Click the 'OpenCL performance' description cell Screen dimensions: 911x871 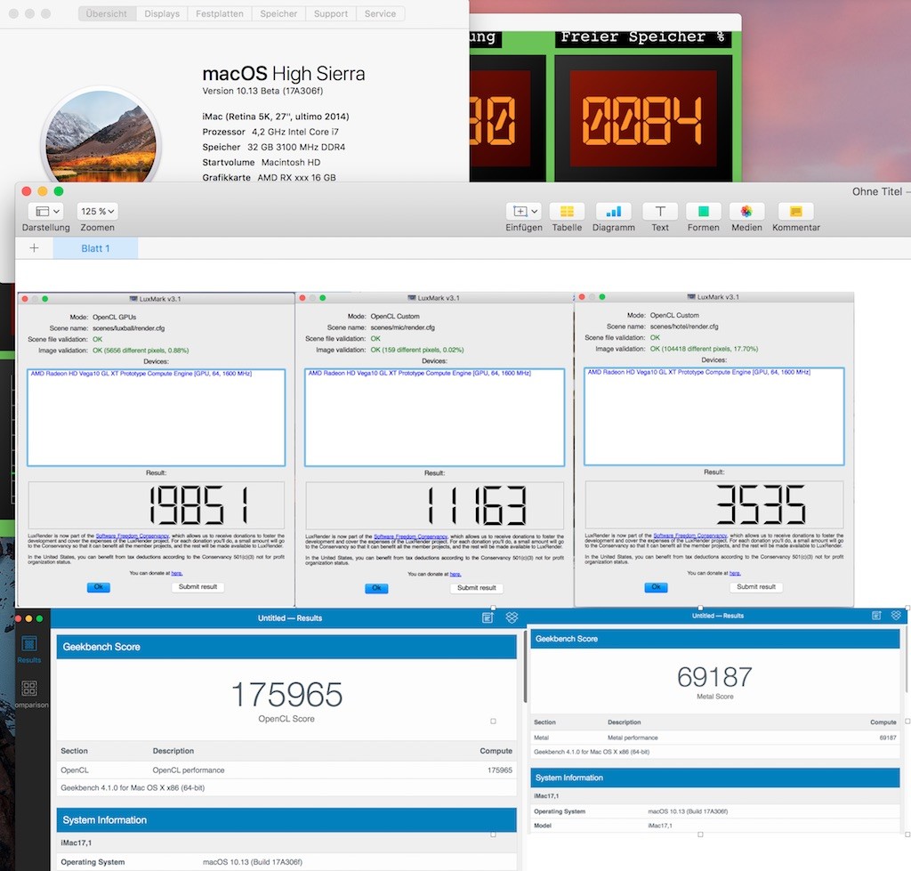coord(189,770)
